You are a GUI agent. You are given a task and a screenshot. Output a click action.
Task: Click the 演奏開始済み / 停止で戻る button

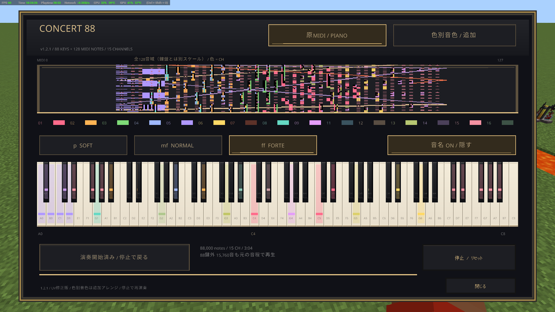click(114, 257)
